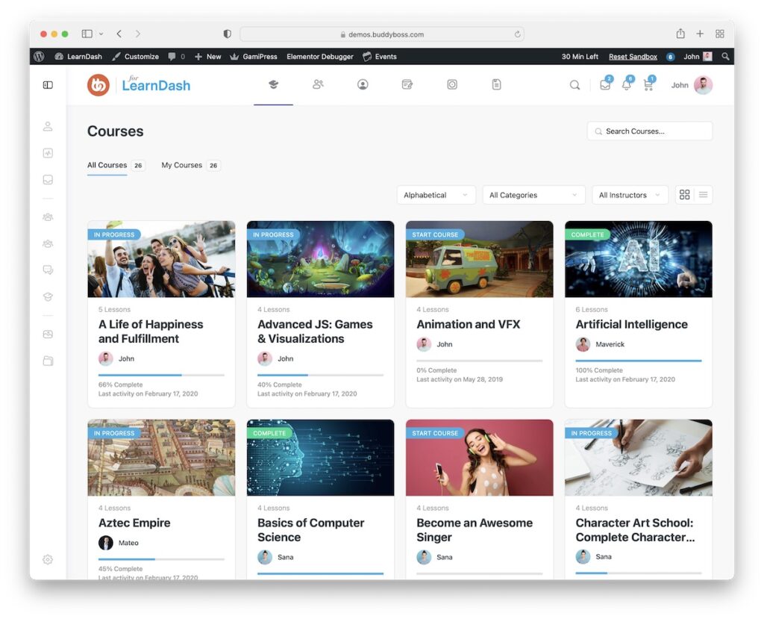Open the Photos nav icon in header
This screenshot has height=619, width=764.
click(x=452, y=84)
